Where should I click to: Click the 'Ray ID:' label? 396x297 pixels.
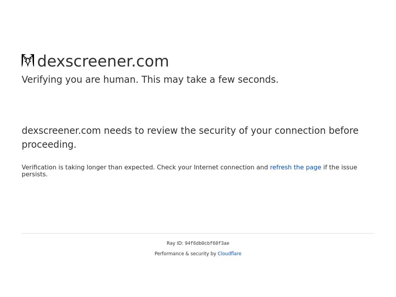pyautogui.click(x=175, y=243)
